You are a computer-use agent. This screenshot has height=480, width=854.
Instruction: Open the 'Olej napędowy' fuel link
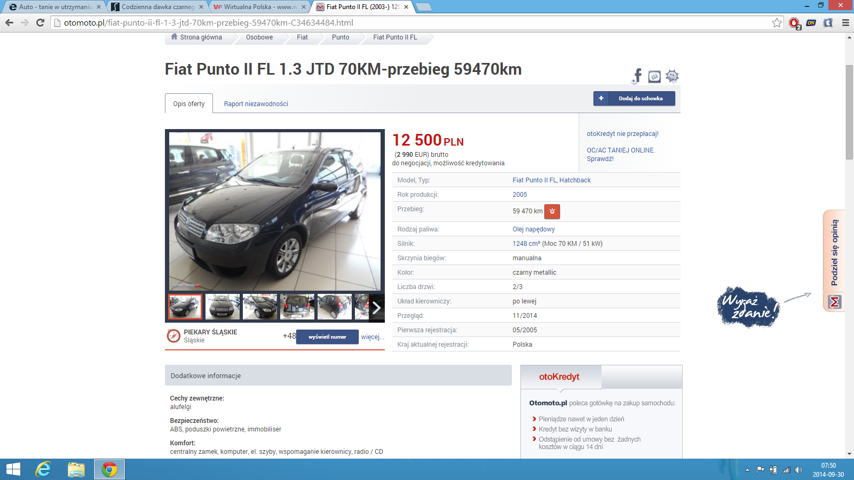point(534,229)
